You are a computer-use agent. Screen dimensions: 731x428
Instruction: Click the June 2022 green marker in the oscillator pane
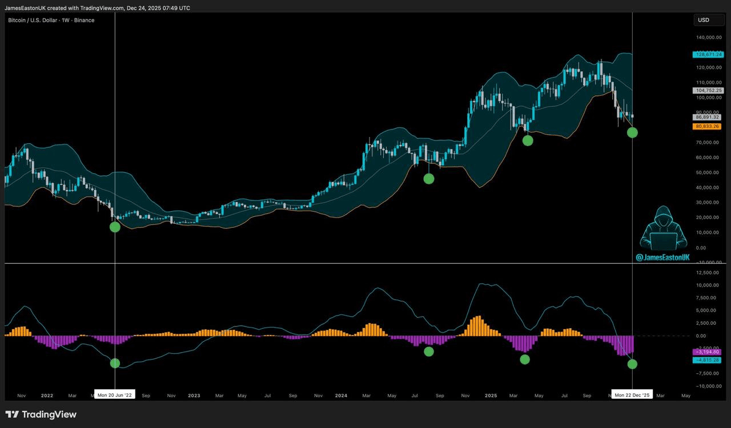point(115,364)
